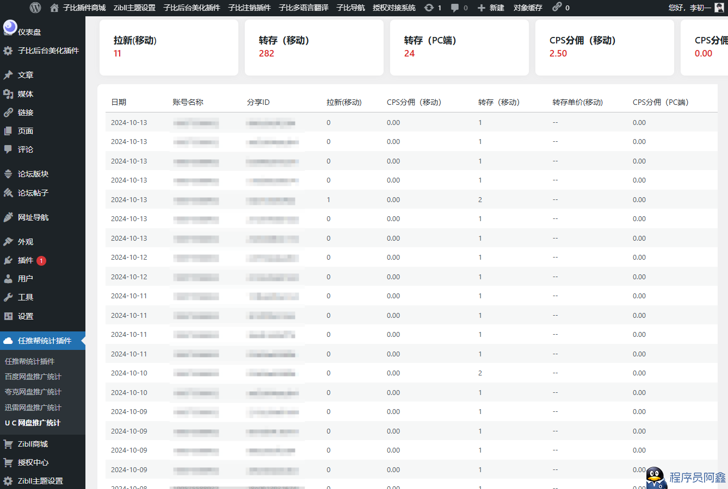
Task: Open Zibll主题设置 in the top admin bar
Action: point(134,8)
